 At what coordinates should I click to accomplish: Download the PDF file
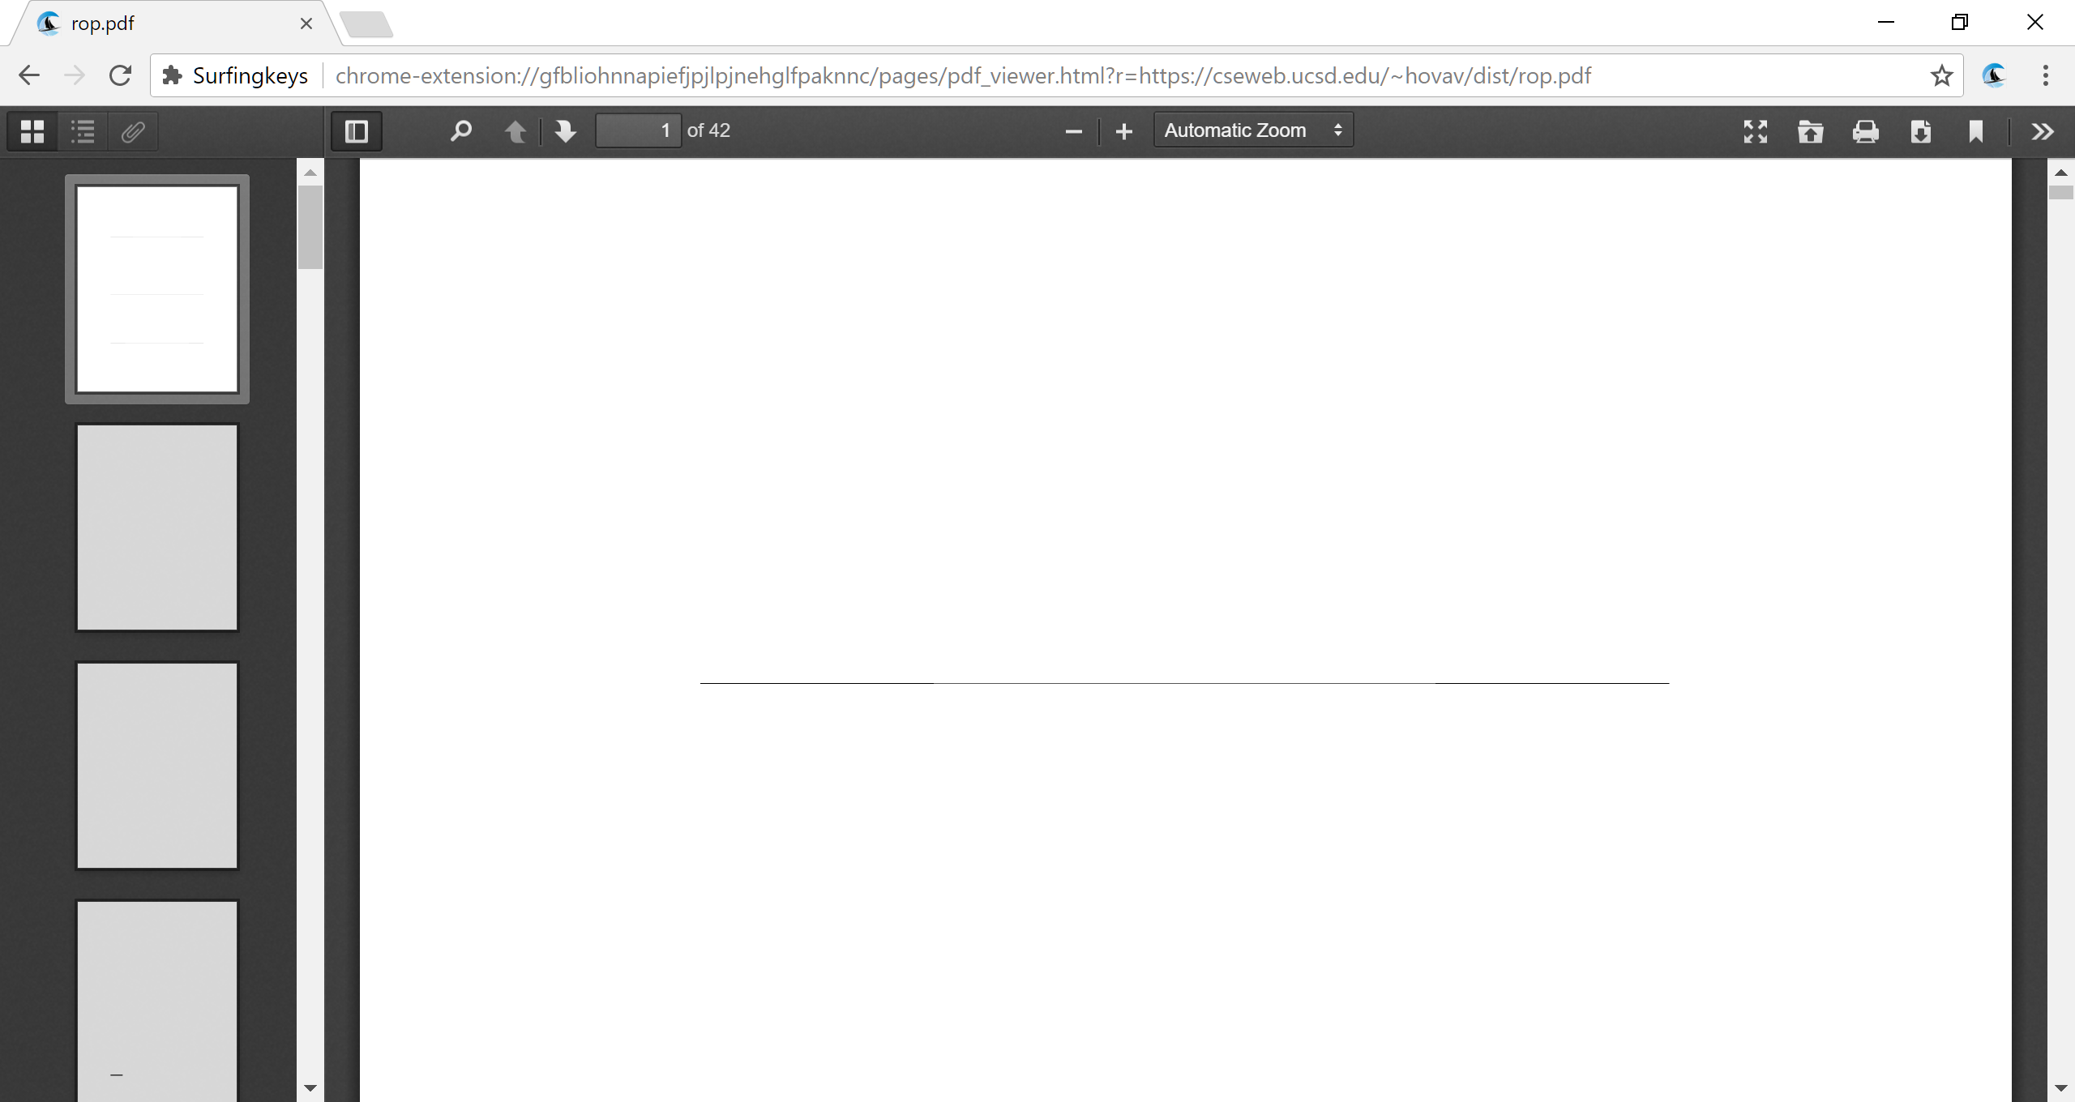[x=1921, y=131]
